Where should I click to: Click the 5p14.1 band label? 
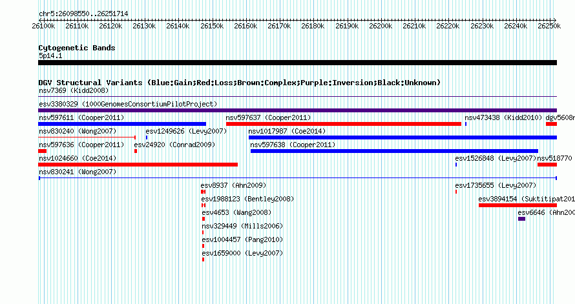point(50,56)
